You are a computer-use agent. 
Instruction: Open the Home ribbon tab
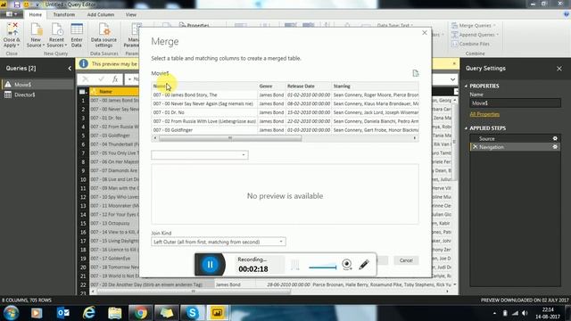click(x=36, y=14)
